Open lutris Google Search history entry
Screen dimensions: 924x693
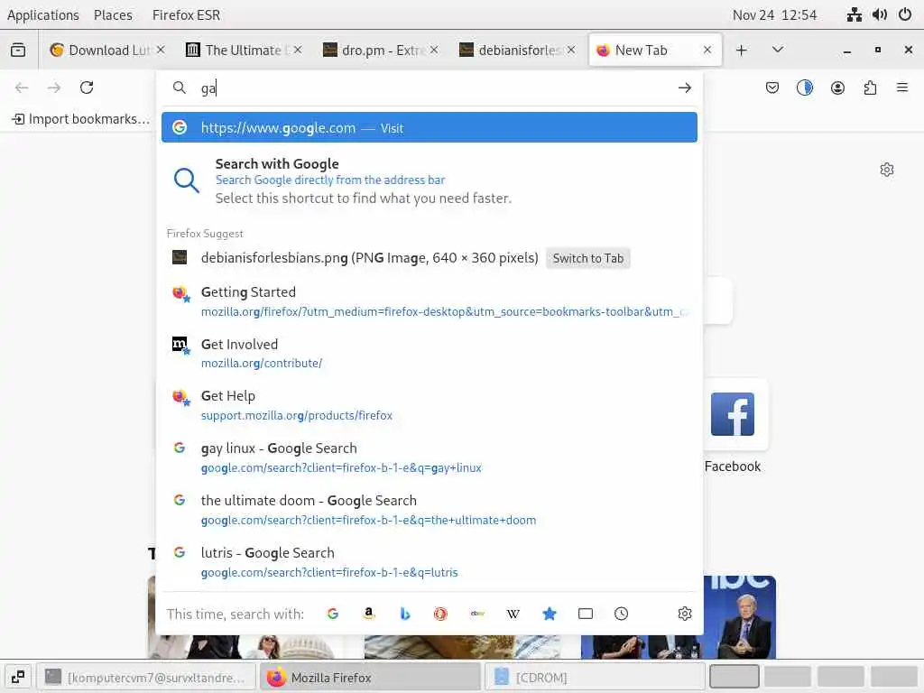coord(429,562)
